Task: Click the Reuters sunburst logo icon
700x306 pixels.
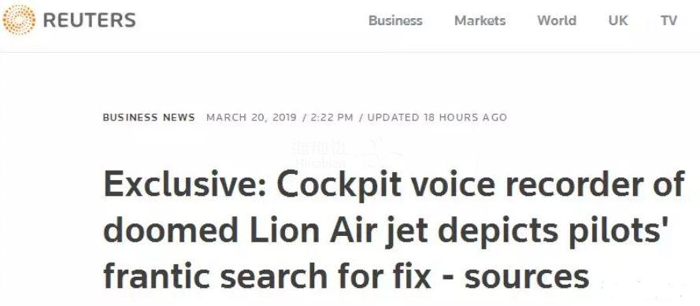Action: (19, 20)
